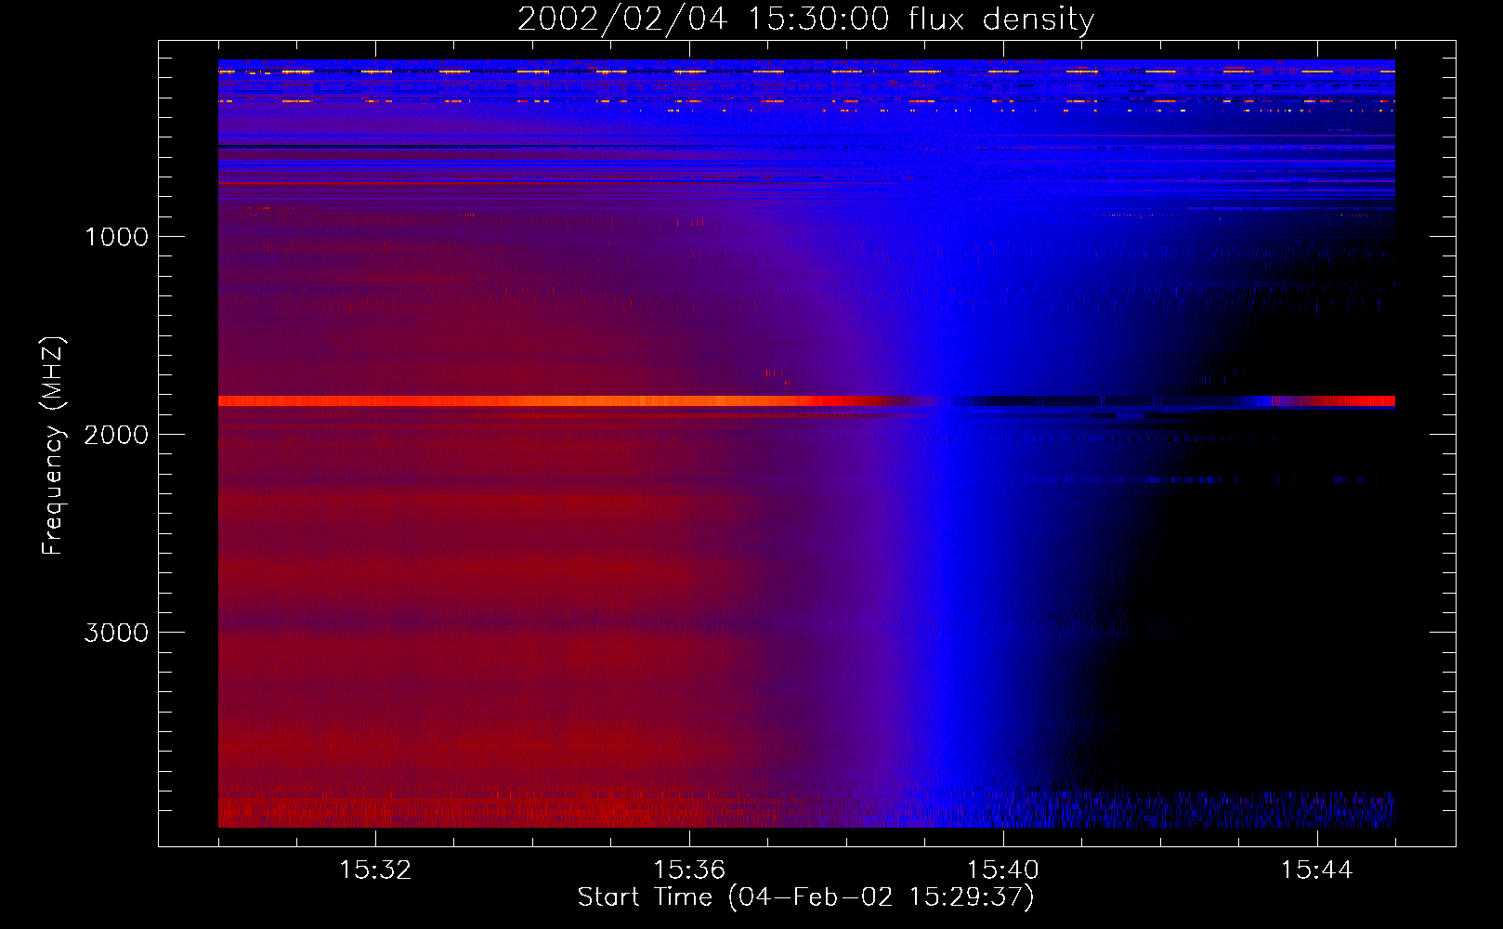Click the 1000 frequency tick label
Screen dimensions: 1503x929
click(x=116, y=237)
